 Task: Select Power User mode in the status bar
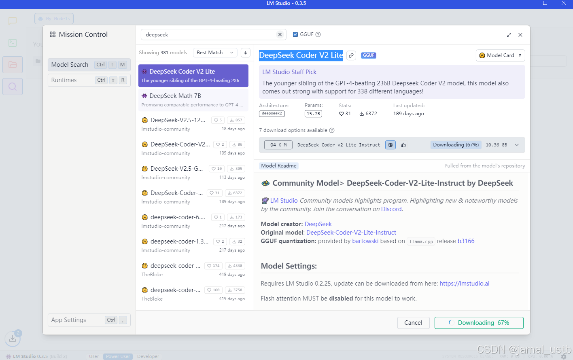coord(118,356)
